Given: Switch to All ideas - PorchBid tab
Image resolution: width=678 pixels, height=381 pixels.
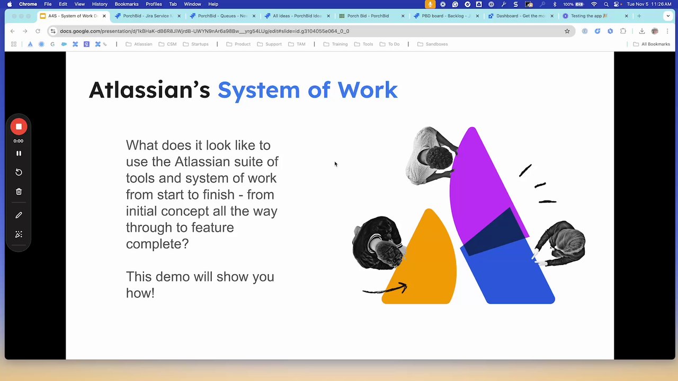Looking at the screenshot, I should [297, 16].
